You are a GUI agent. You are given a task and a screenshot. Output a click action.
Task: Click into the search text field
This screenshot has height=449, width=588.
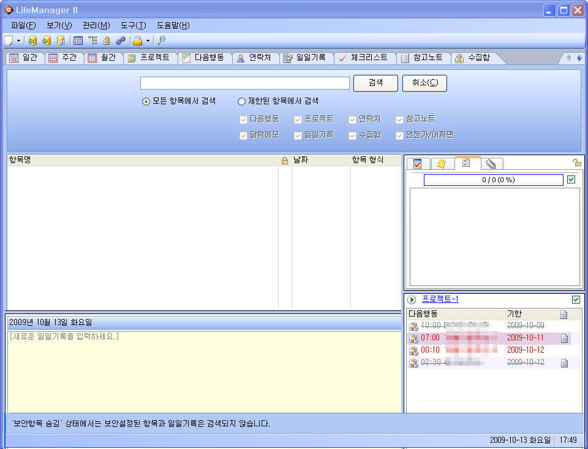(245, 83)
